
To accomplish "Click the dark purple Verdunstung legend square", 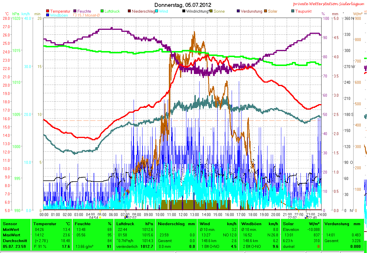I will pyautogui.click(x=238, y=11).
